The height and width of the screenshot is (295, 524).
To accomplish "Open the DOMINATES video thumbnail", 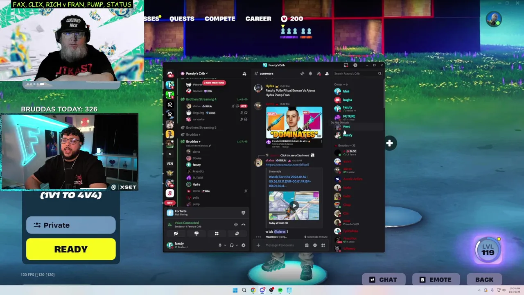I will coord(294,123).
